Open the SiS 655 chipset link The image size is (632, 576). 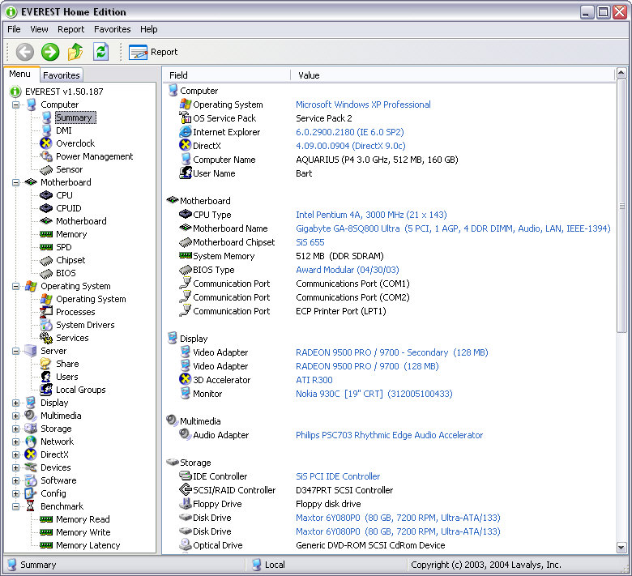click(310, 242)
